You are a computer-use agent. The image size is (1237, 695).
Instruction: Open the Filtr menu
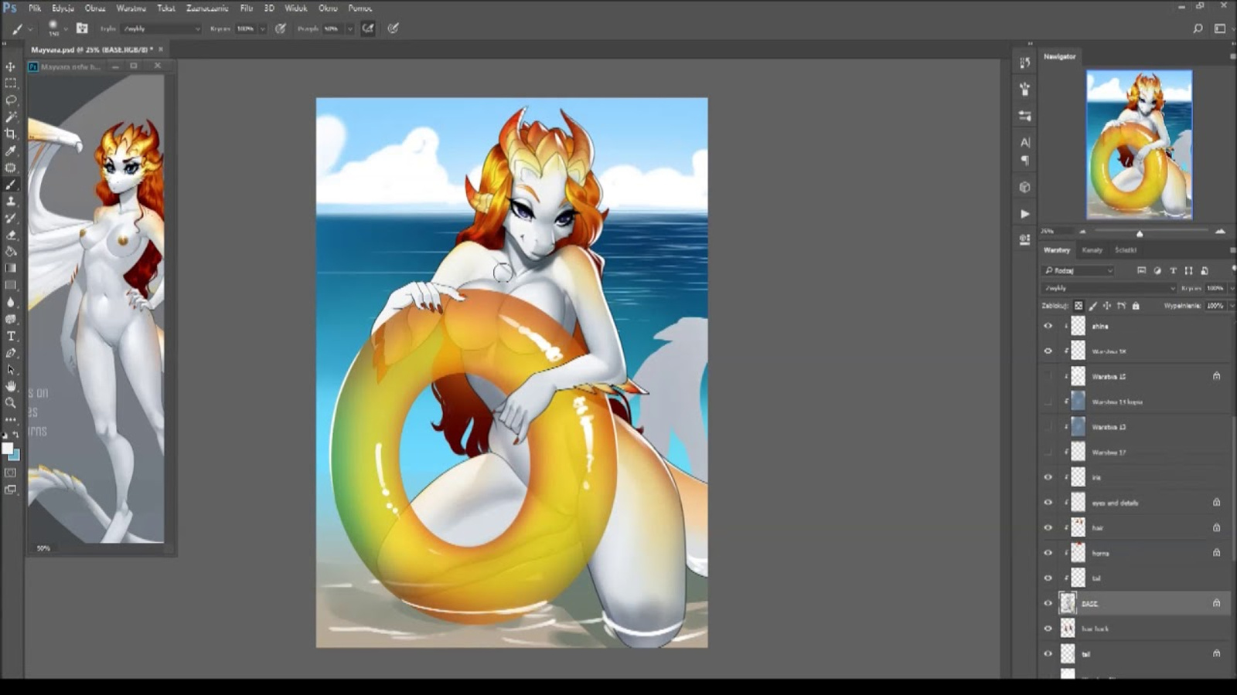(x=246, y=8)
